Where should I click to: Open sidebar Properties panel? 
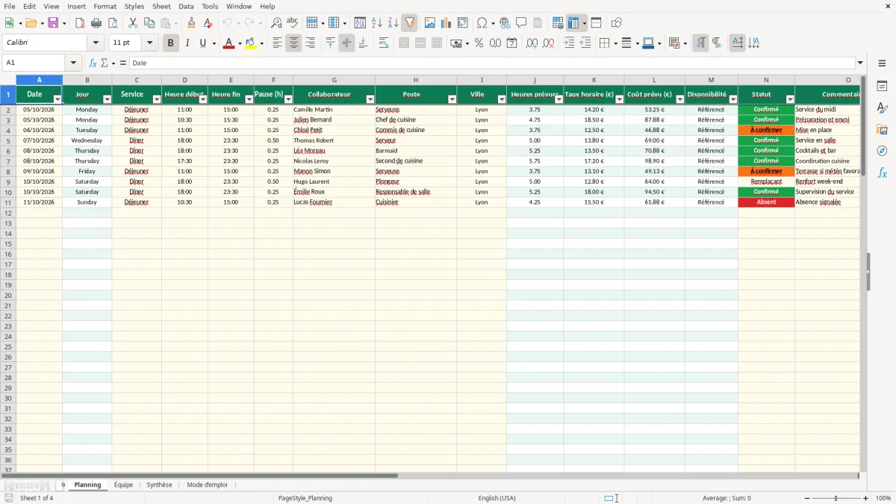coord(882,86)
